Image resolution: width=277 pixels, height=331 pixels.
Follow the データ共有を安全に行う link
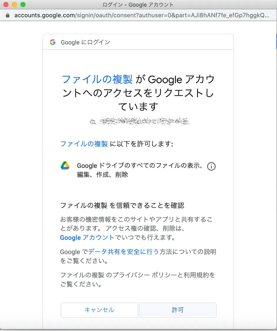pyautogui.click(x=123, y=252)
